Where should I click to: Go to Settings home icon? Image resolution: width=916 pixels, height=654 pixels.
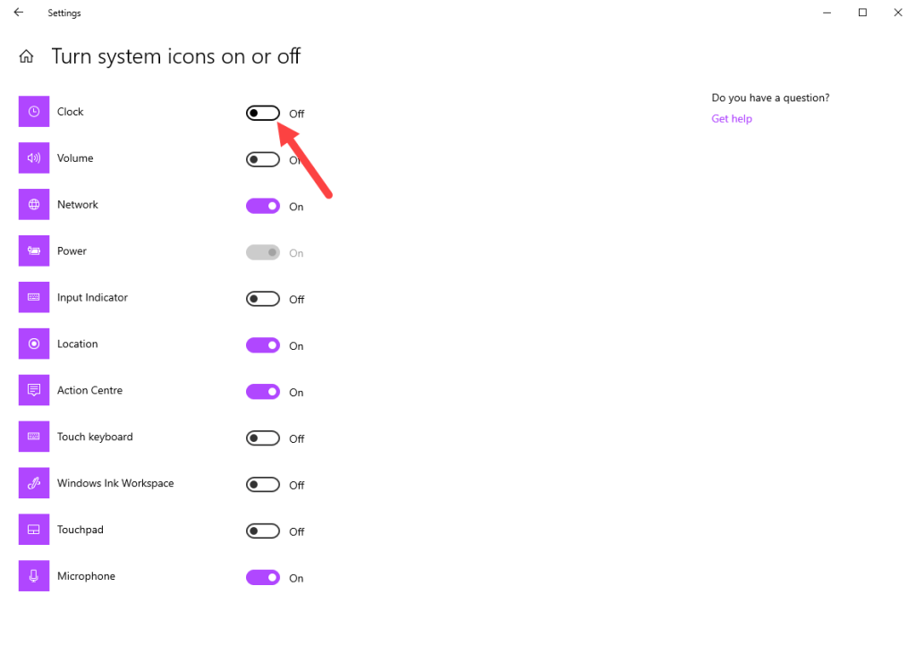tap(27, 57)
